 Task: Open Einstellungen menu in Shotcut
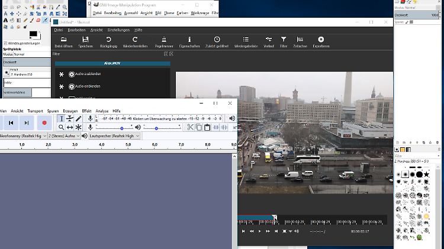(x=119, y=30)
